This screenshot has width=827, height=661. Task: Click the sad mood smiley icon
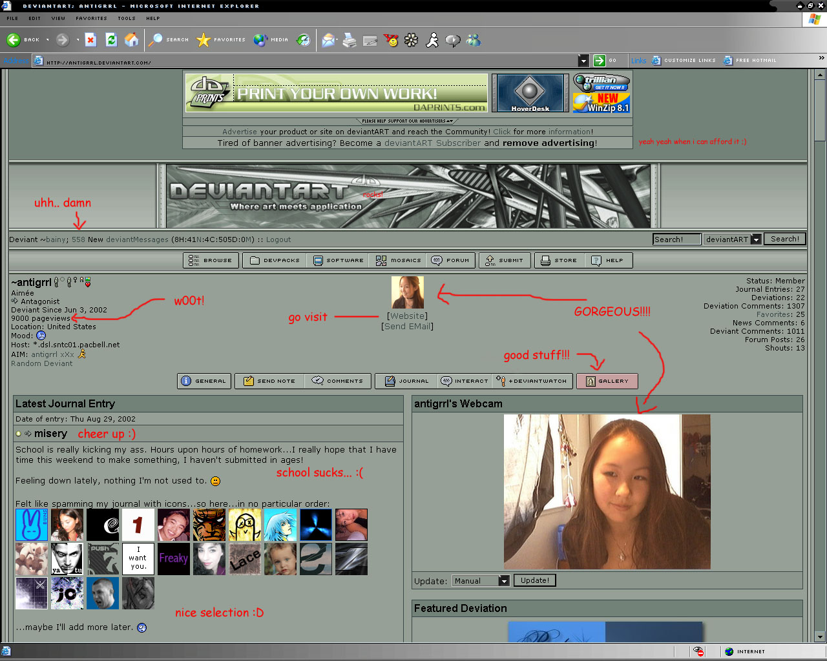click(x=41, y=336)
